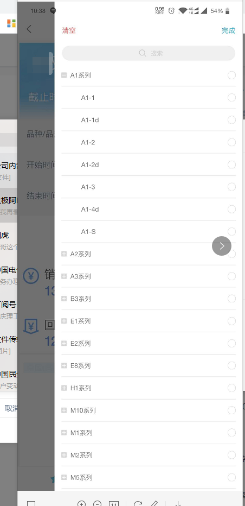Click the edit pencil icon

[x=154, y=503]
